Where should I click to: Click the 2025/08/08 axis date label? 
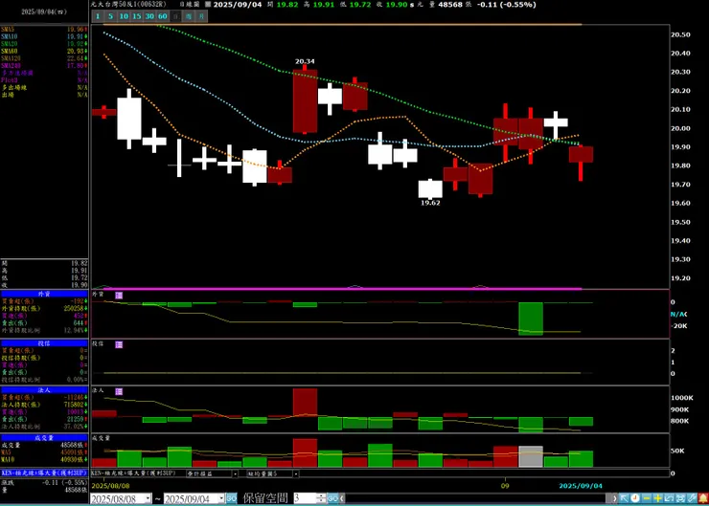point(111,486)
